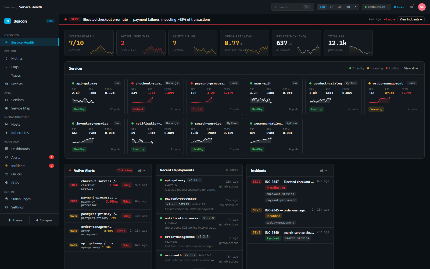Open Alerts in the sidebar

(x=29, y=157)
